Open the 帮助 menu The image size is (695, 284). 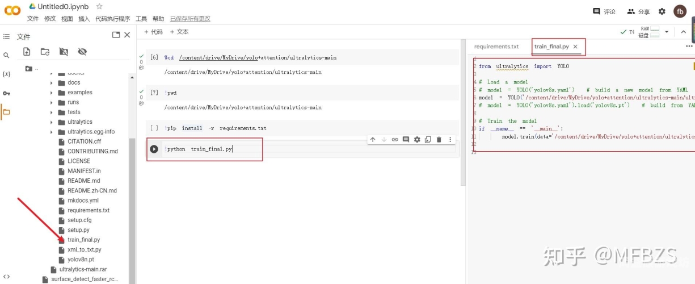[x=158, y=19]
